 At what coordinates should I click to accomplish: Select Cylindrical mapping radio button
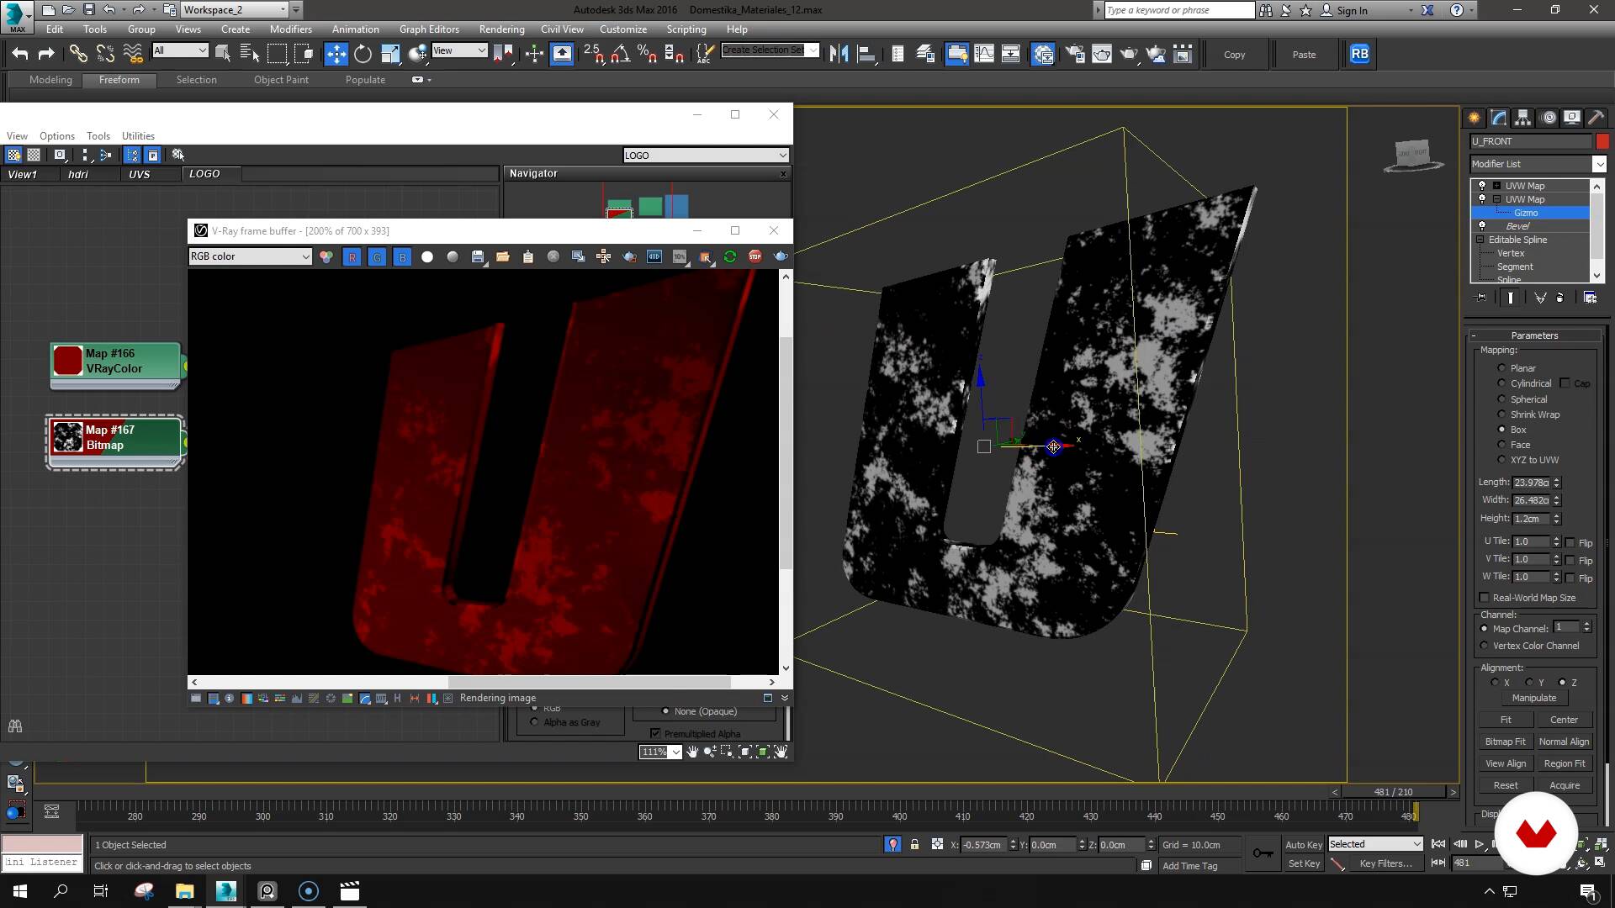(1501, 383)
